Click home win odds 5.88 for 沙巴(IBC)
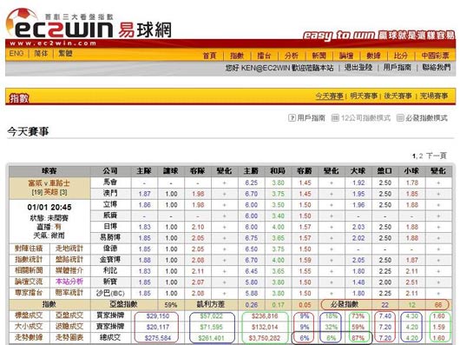The image size is (460, 345). click(252, 294)
